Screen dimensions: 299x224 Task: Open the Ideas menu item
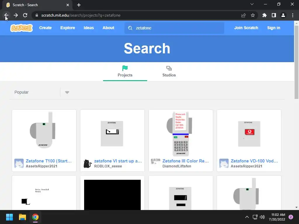point(89,28)
